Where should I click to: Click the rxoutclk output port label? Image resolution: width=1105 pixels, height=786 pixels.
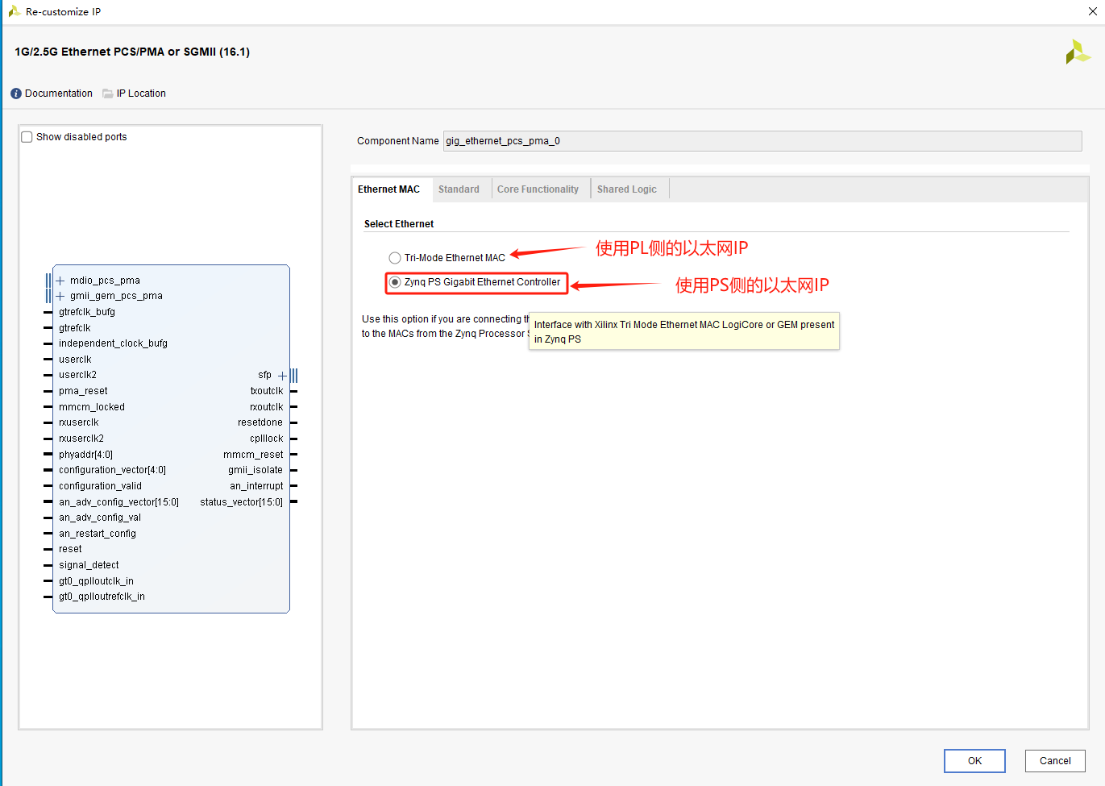point(267,407)
